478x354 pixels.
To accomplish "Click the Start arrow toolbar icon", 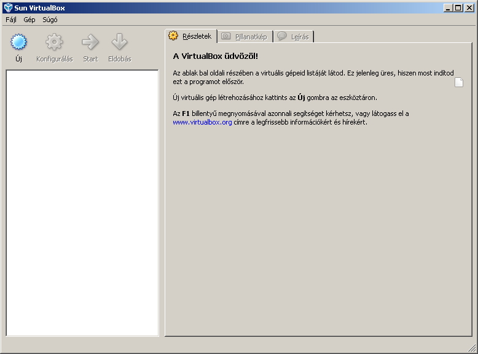I will tap(90, 42).
